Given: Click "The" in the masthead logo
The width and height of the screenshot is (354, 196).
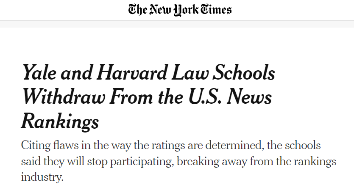Looking at the screenshot, I should coord(138,10).
